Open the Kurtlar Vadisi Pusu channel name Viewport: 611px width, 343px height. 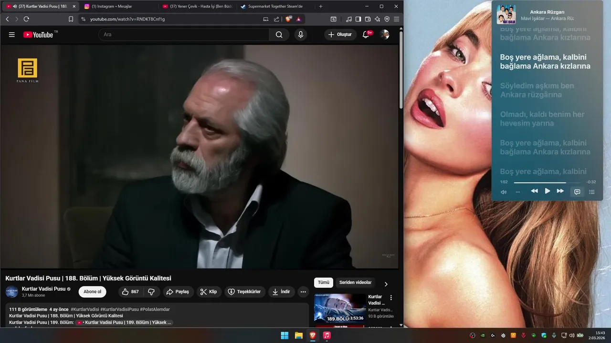[x=43, y=289]
